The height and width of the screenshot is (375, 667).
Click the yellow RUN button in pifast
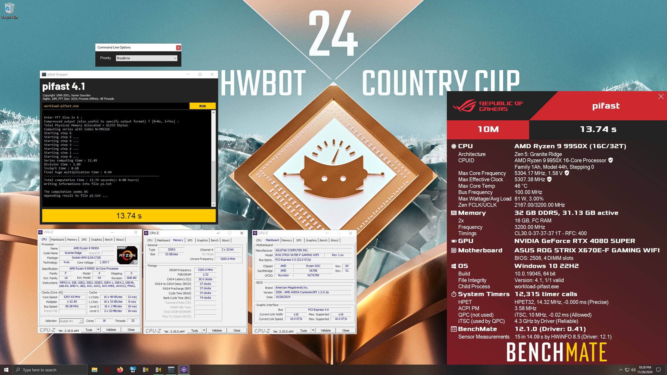[x=202, y=106]
